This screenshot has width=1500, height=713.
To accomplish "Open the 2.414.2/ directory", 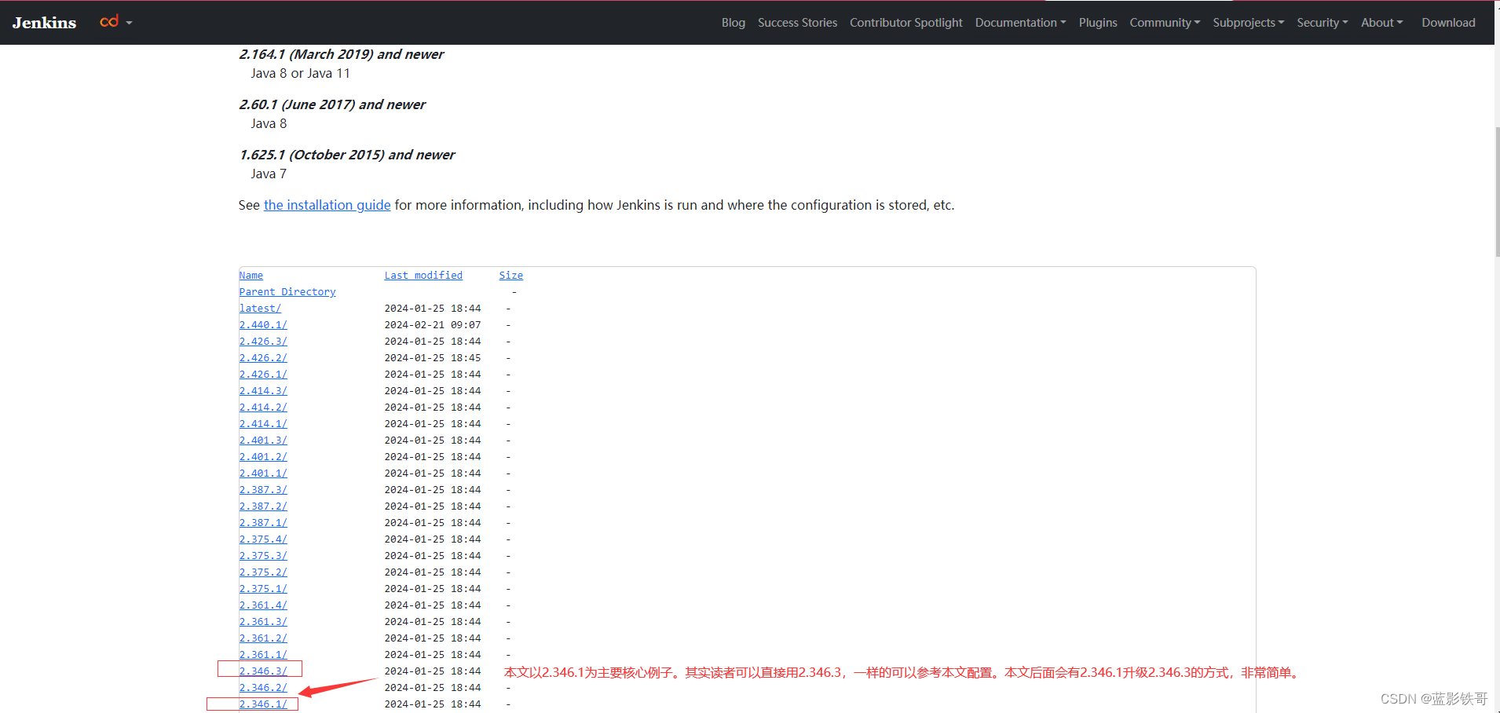I will pos(263,408).
